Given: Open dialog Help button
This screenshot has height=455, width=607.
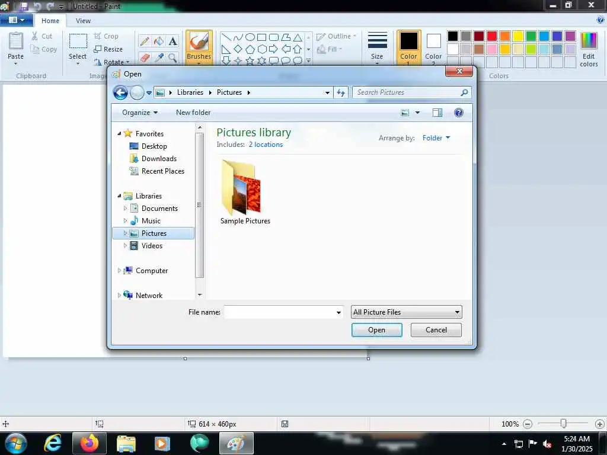Looking at the screenshot, I should tap(458, 113).
